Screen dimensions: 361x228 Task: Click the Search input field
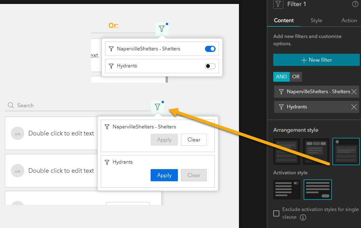(x=78, y=105)
